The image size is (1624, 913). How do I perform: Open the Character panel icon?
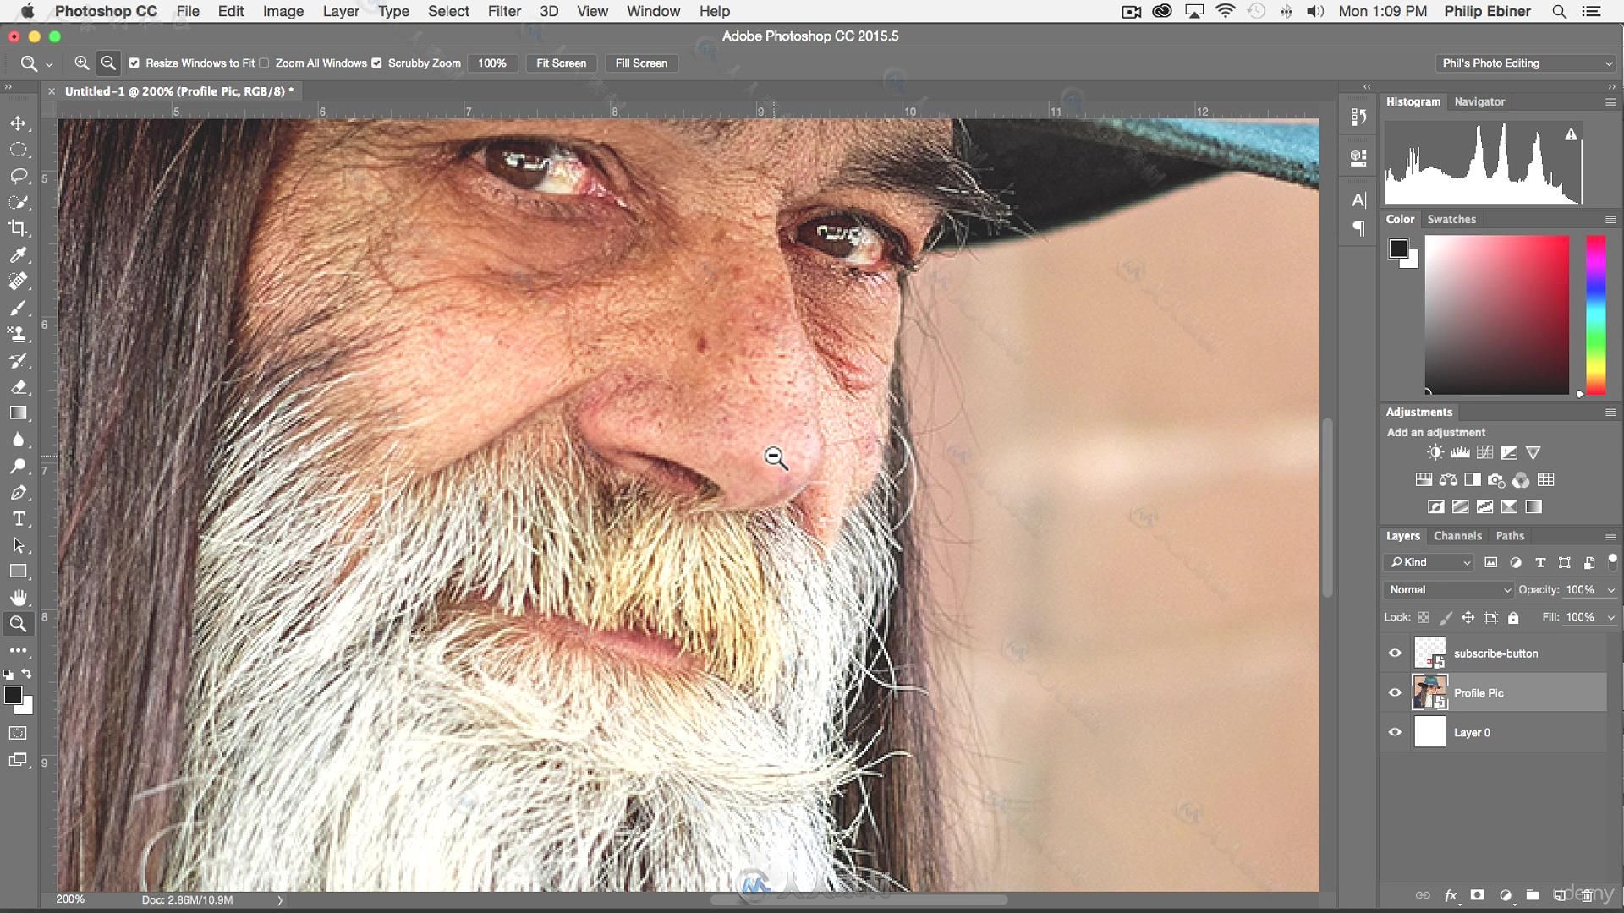pyautogui.click(x=1358, y=200)
